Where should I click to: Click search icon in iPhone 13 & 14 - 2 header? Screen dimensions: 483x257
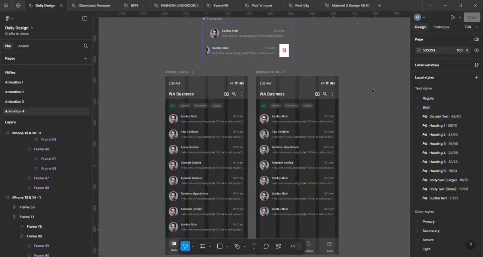coord(325,94)
